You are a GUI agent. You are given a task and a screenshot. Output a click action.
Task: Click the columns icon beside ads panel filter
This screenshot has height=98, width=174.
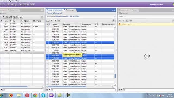pos(119,90)
